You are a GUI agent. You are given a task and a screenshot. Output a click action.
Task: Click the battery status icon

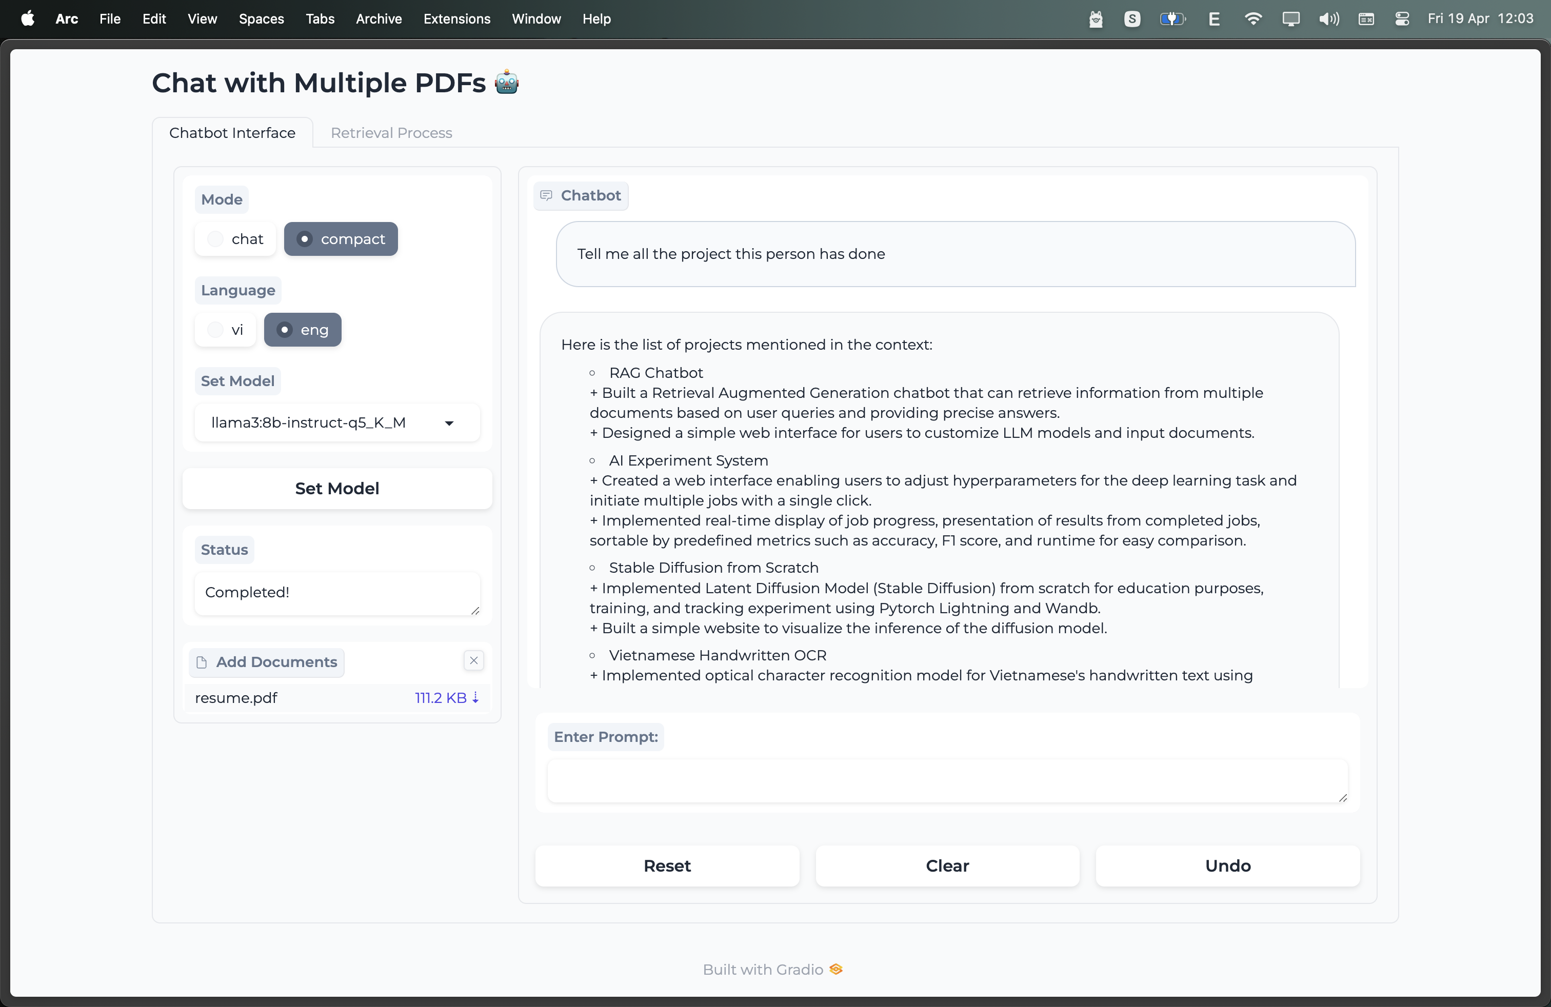point(1172,19)
